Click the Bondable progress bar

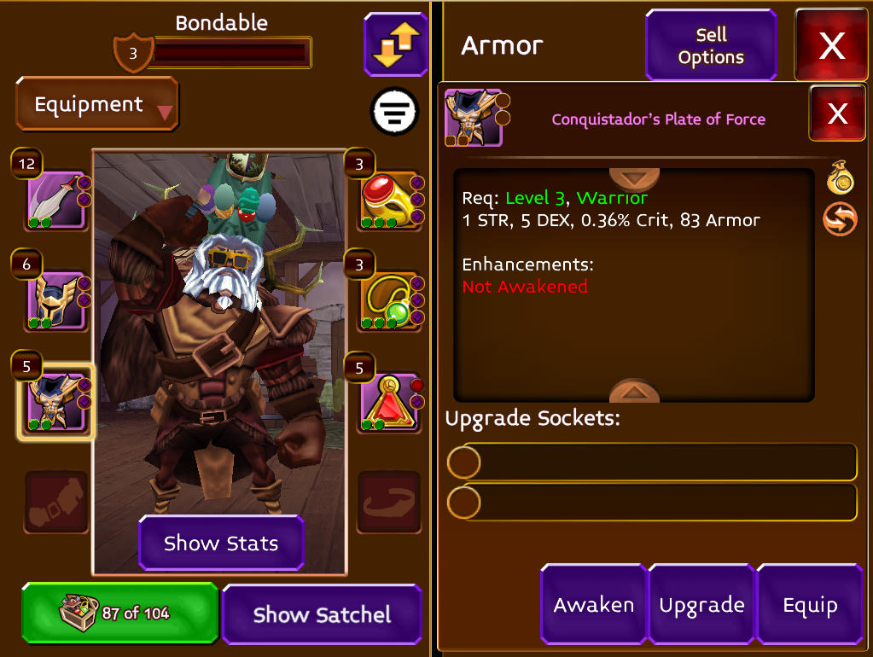point(232,52)
